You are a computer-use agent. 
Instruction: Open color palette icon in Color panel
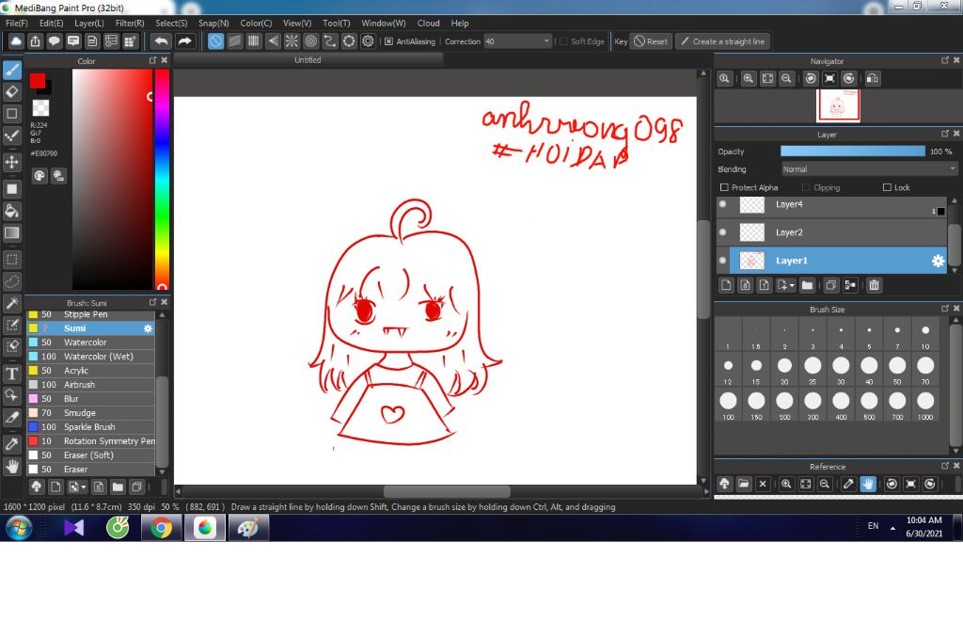point(39,176)
